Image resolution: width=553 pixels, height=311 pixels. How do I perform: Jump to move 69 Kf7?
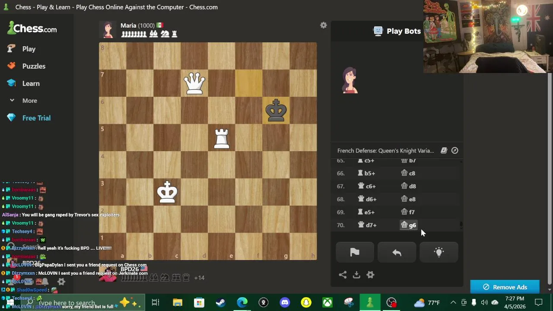[408, 212]
